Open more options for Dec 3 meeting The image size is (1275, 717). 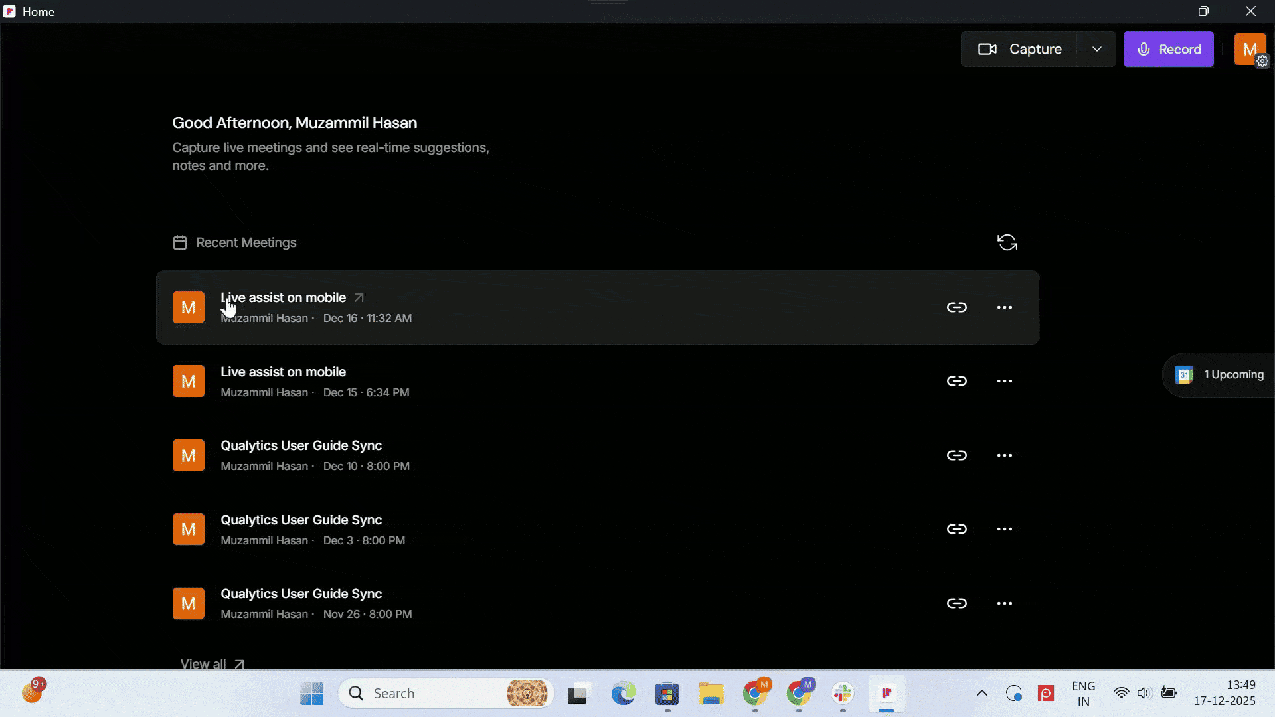[x=1004, y=529]
